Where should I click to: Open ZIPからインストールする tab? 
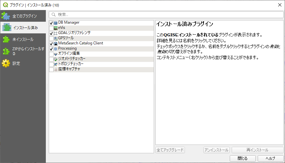coord(23,51)
